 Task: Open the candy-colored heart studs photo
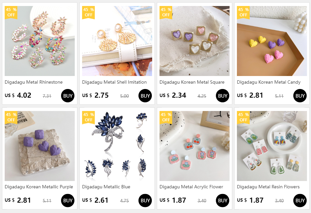click(272, 41)
